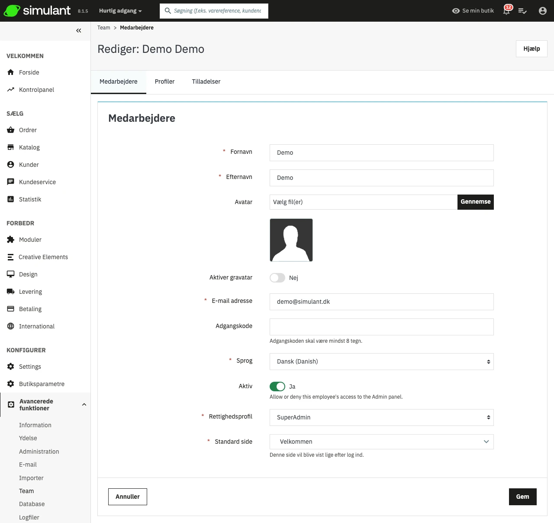554x523 pixels.
Task: Open the user account profile icon
Action: (542, 11)
